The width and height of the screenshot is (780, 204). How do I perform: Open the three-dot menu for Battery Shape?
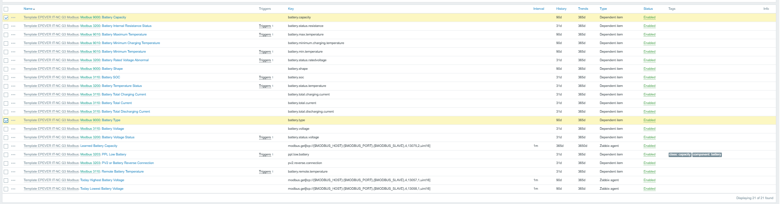point(14,69)
